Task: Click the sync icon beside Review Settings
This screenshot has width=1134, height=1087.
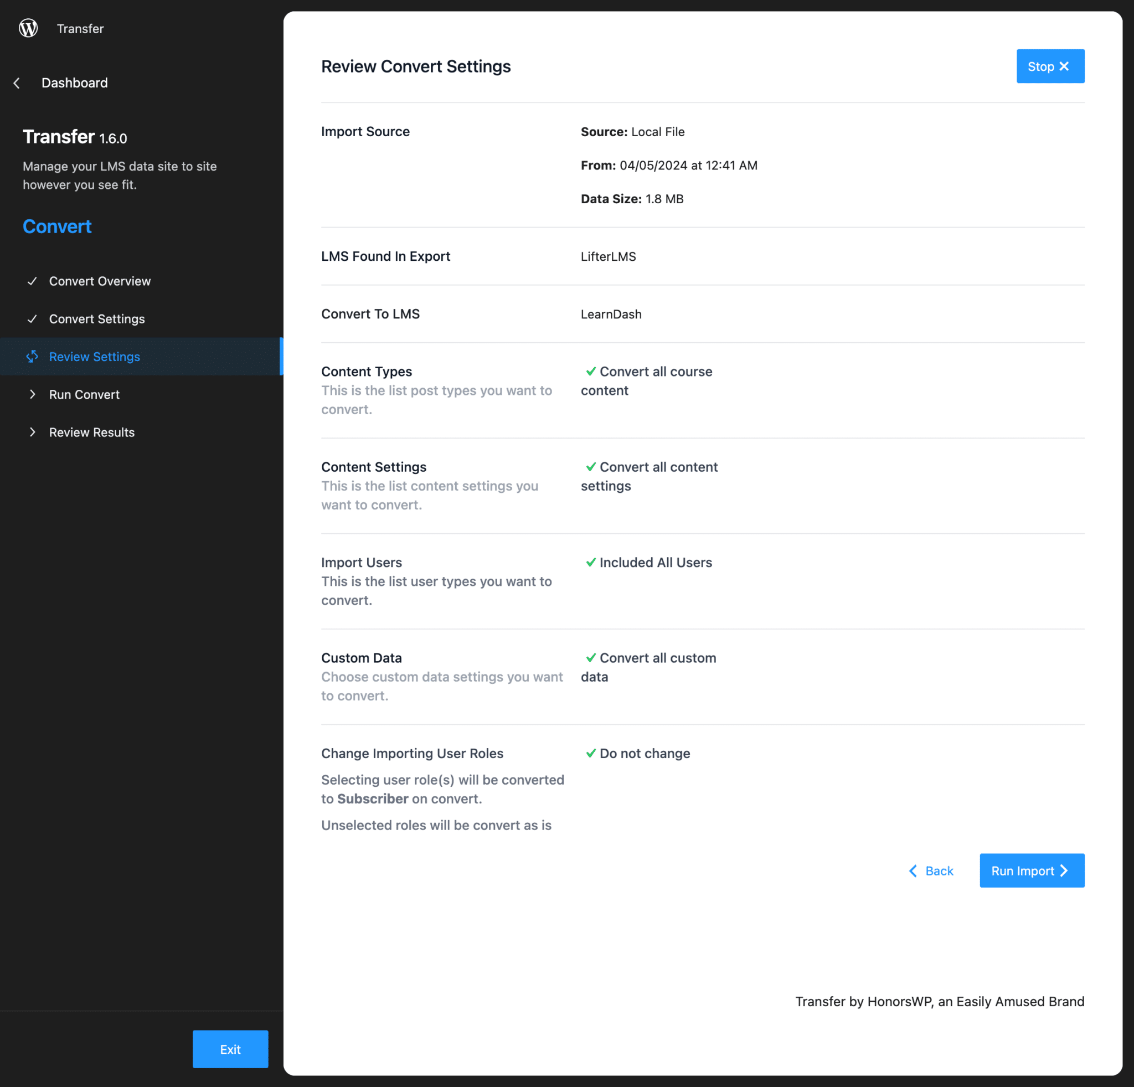Action: point(33,357)
